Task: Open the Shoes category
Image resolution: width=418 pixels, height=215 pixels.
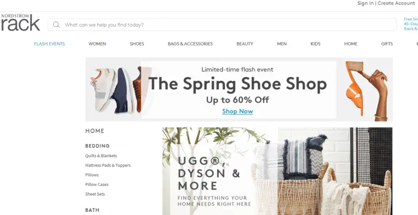Action: point(137,44)
